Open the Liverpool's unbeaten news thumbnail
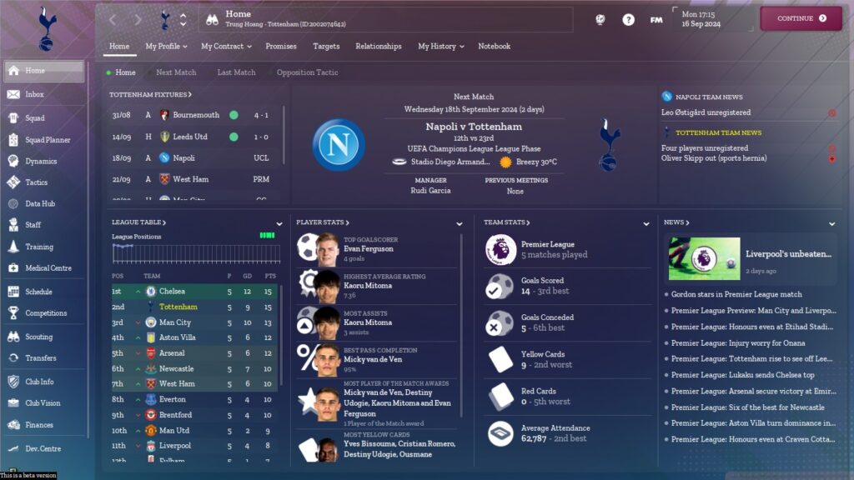 704,258
